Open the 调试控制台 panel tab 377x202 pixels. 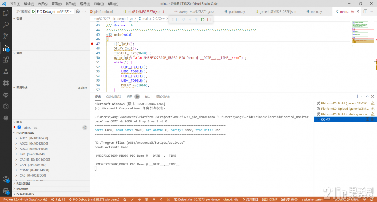(163, 97)
